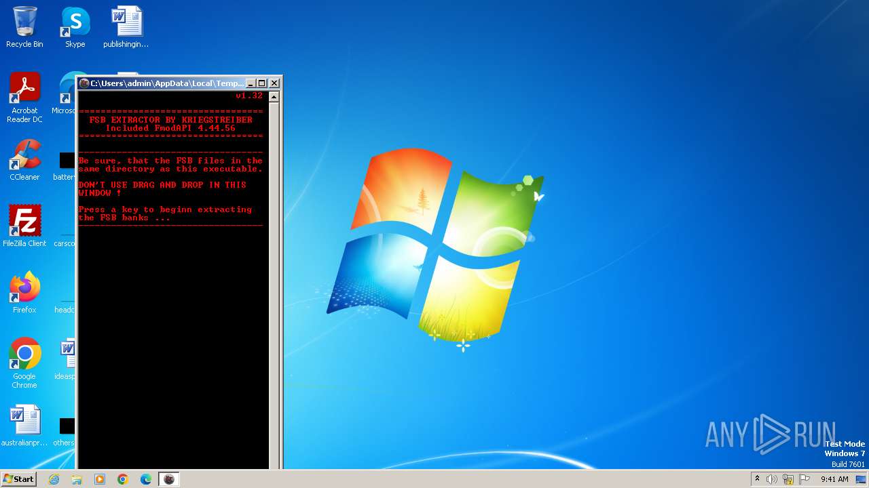Open the publishingin... Word document
This screenshot has width=869, height=488.
click(126, 27)
